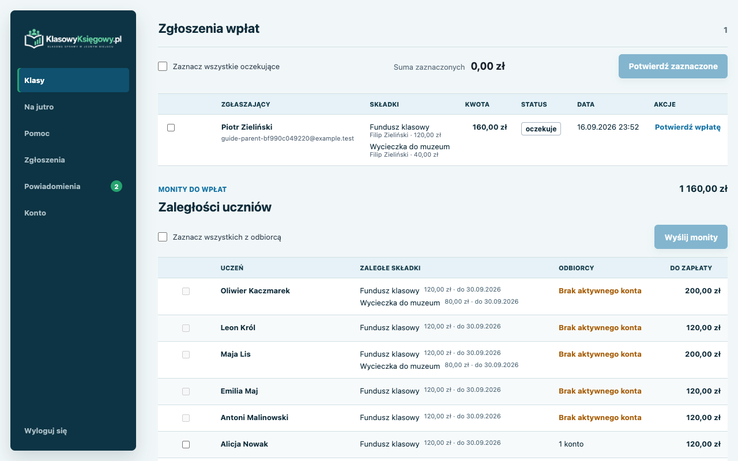This screenshot has width=738, height=461.
Task: Tick the checkbox for Piotr Zieliński's payment
Action: coord(171,127)
